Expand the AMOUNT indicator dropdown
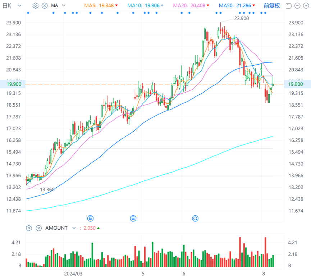311x277 pixels. tap(74, 228)
